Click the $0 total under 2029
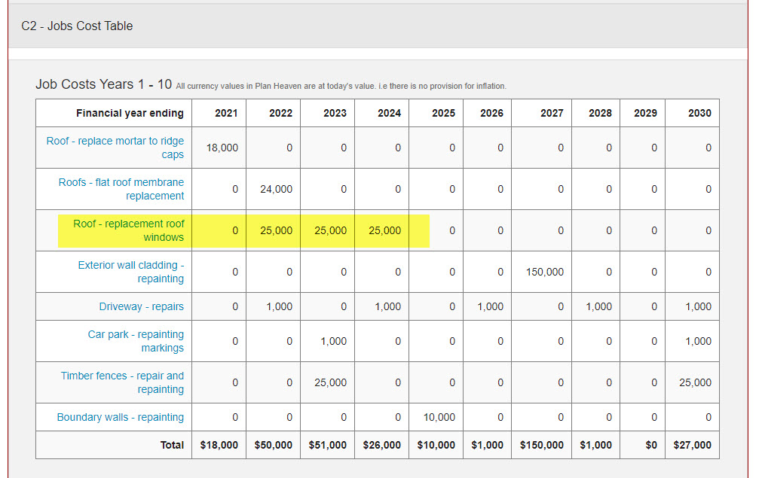The height and width of the screenshot is (478, 762). coord(641,445)
